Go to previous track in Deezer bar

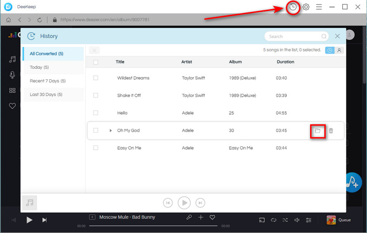click(14, 220)
